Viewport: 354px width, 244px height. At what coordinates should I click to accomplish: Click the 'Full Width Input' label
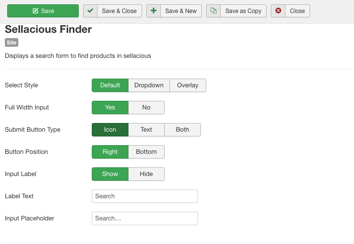[x=27, y=108]
